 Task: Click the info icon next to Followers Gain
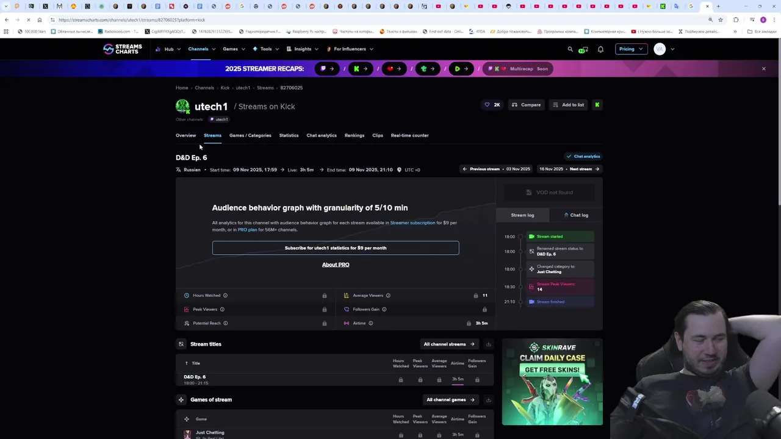384,309
